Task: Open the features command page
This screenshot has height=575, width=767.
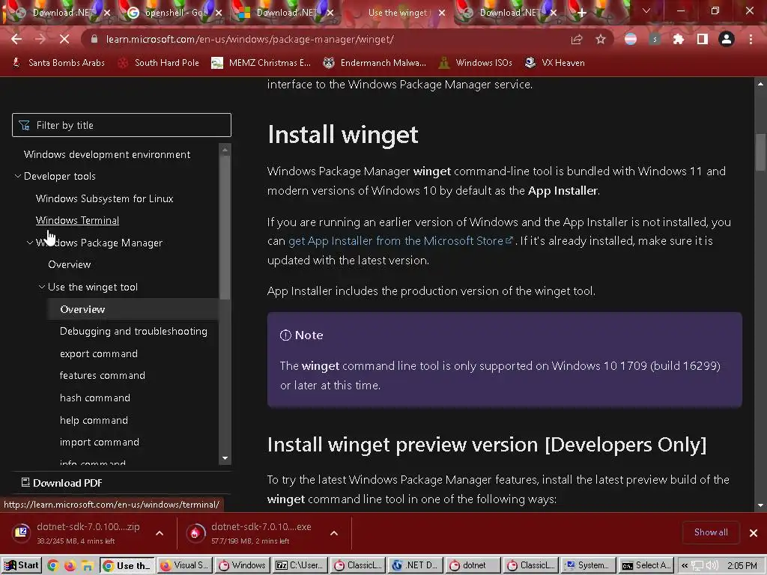Action: (x=102, y=376)
